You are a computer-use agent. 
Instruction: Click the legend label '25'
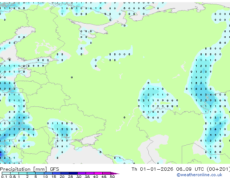tap(70, 177)
